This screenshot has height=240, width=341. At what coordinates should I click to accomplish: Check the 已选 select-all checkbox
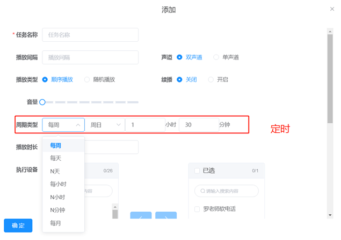pyautogui.click(x=198, y=171)
